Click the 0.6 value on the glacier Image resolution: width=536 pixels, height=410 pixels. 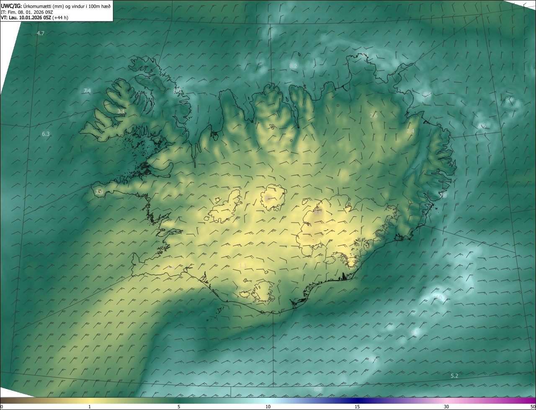click(x=318, y=213)
